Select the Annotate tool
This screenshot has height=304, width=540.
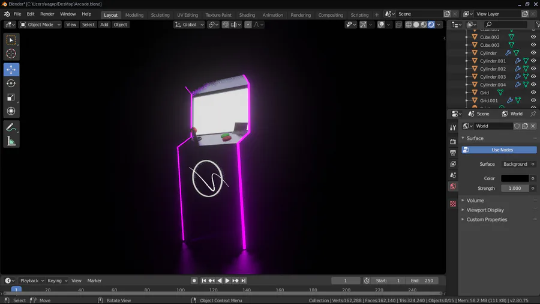(11, 127)
